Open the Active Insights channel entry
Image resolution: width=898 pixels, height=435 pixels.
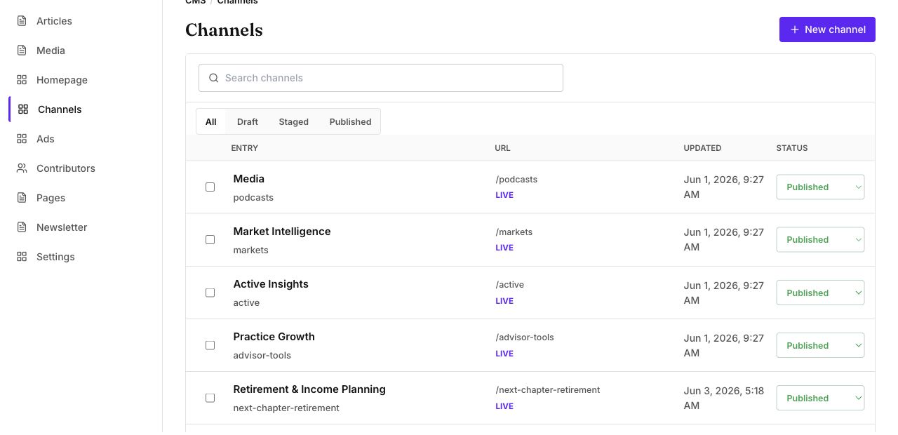(x=271, y=284)
